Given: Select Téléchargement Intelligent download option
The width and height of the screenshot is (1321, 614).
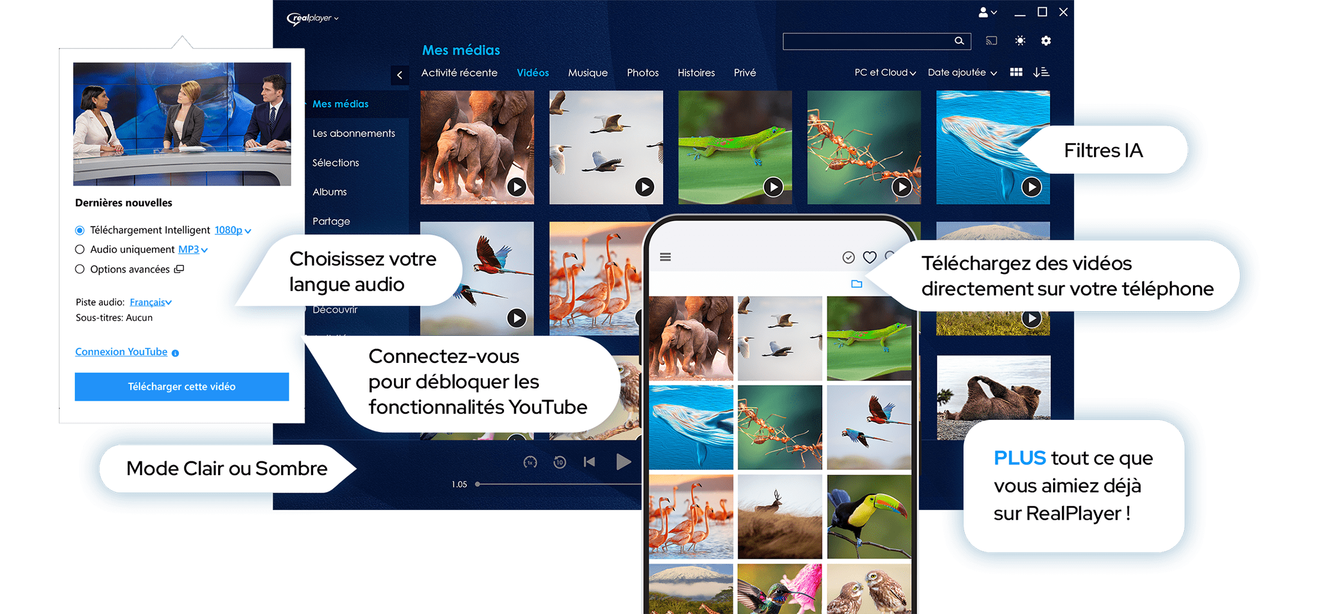Looking at the screenshot, I should 80,230.
